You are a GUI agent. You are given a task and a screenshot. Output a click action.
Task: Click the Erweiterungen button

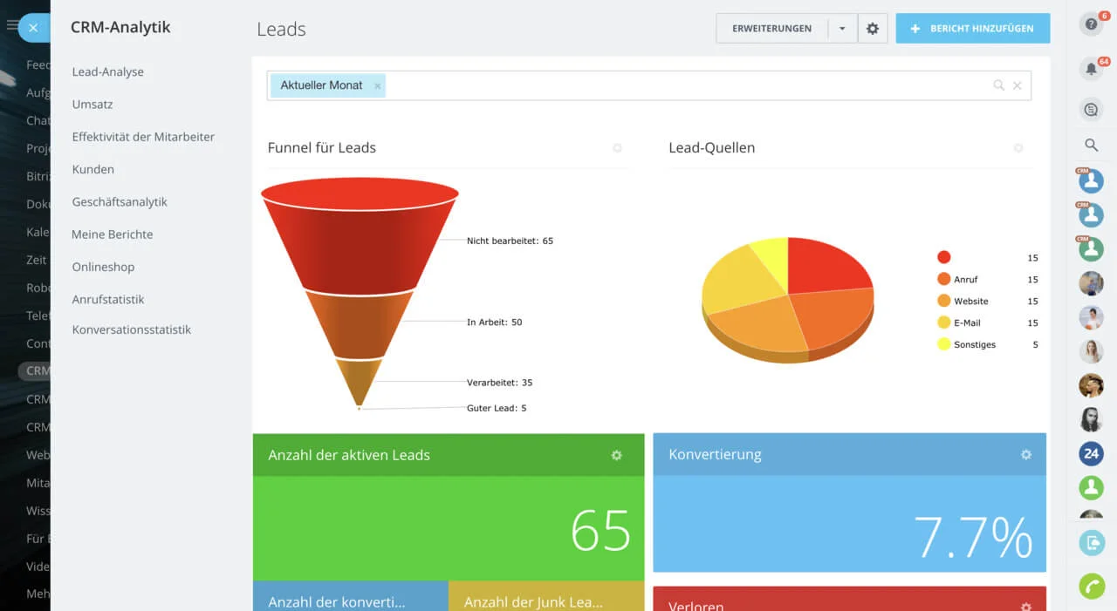[771, 29]
